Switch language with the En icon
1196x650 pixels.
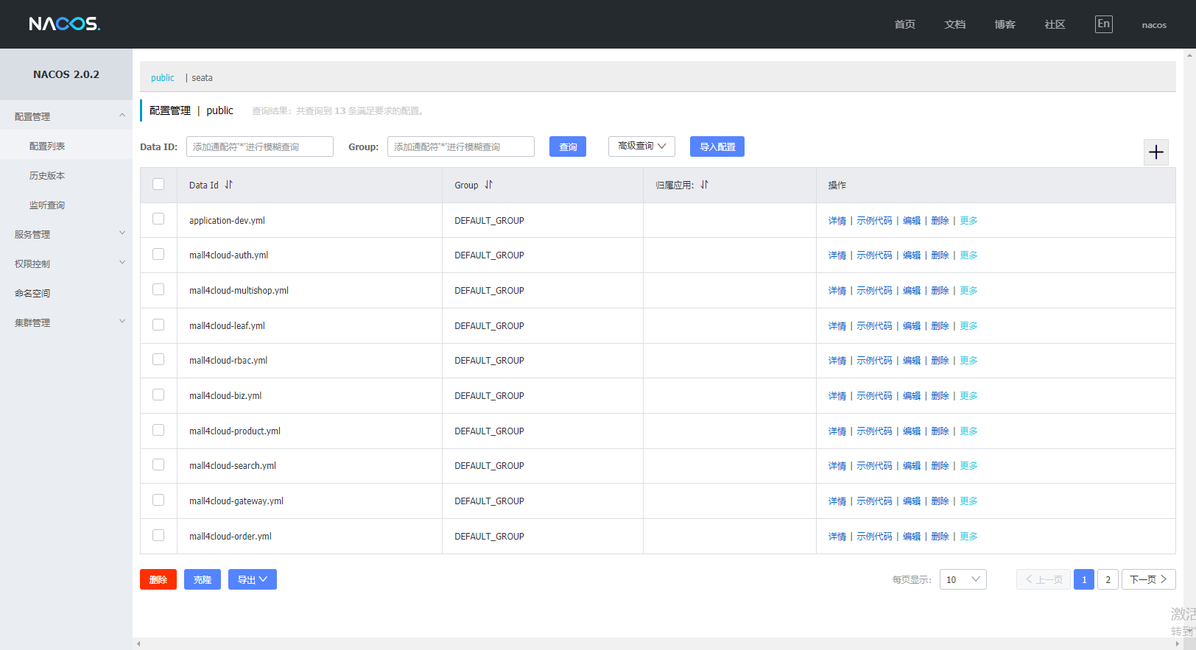1103,24
